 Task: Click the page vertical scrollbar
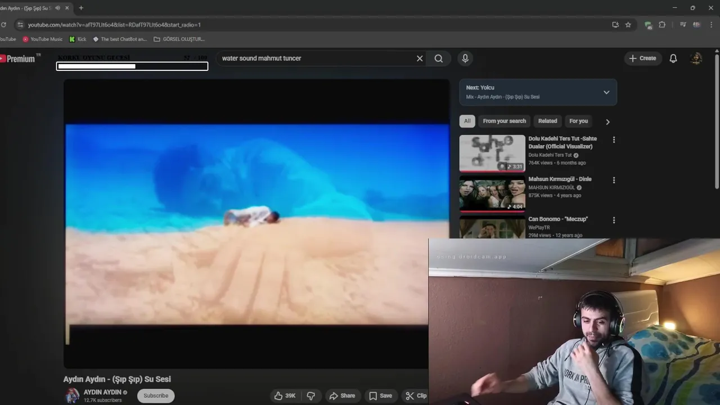(x=717, y=121)
